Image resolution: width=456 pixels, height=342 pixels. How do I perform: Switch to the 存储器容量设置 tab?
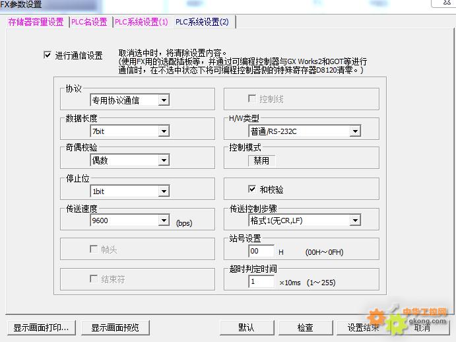(x=36, y=22)
